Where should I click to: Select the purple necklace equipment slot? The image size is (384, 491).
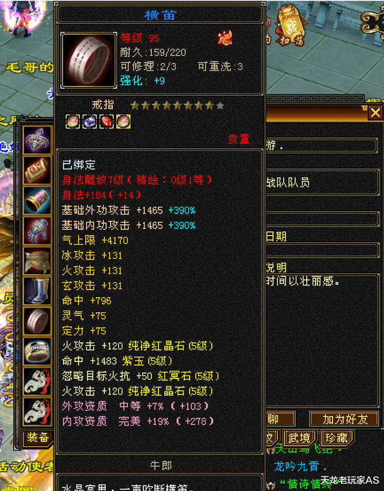point(37,140)
